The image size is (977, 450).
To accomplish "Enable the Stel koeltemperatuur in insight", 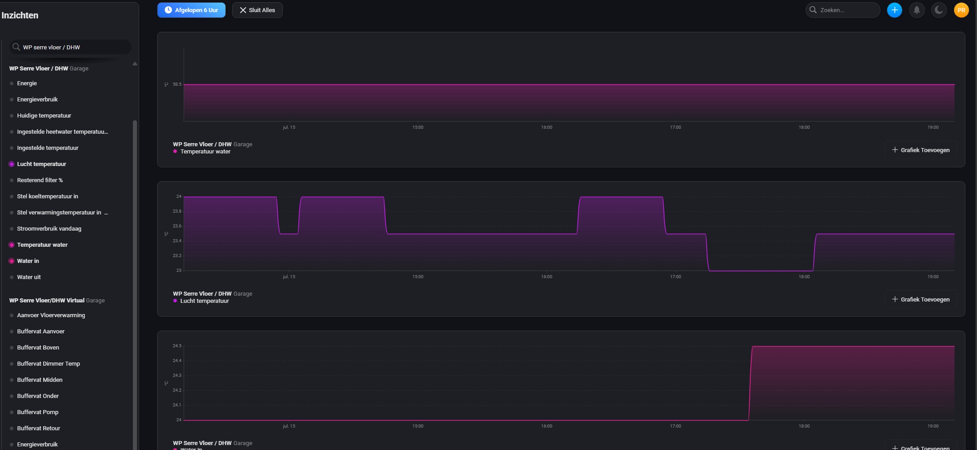I will click(x=48, y=197).
